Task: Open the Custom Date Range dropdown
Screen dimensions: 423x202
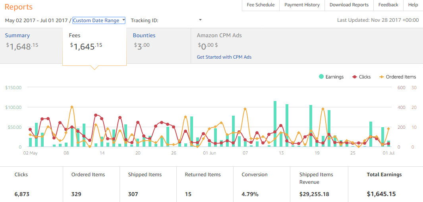Action: click(99, 20)
